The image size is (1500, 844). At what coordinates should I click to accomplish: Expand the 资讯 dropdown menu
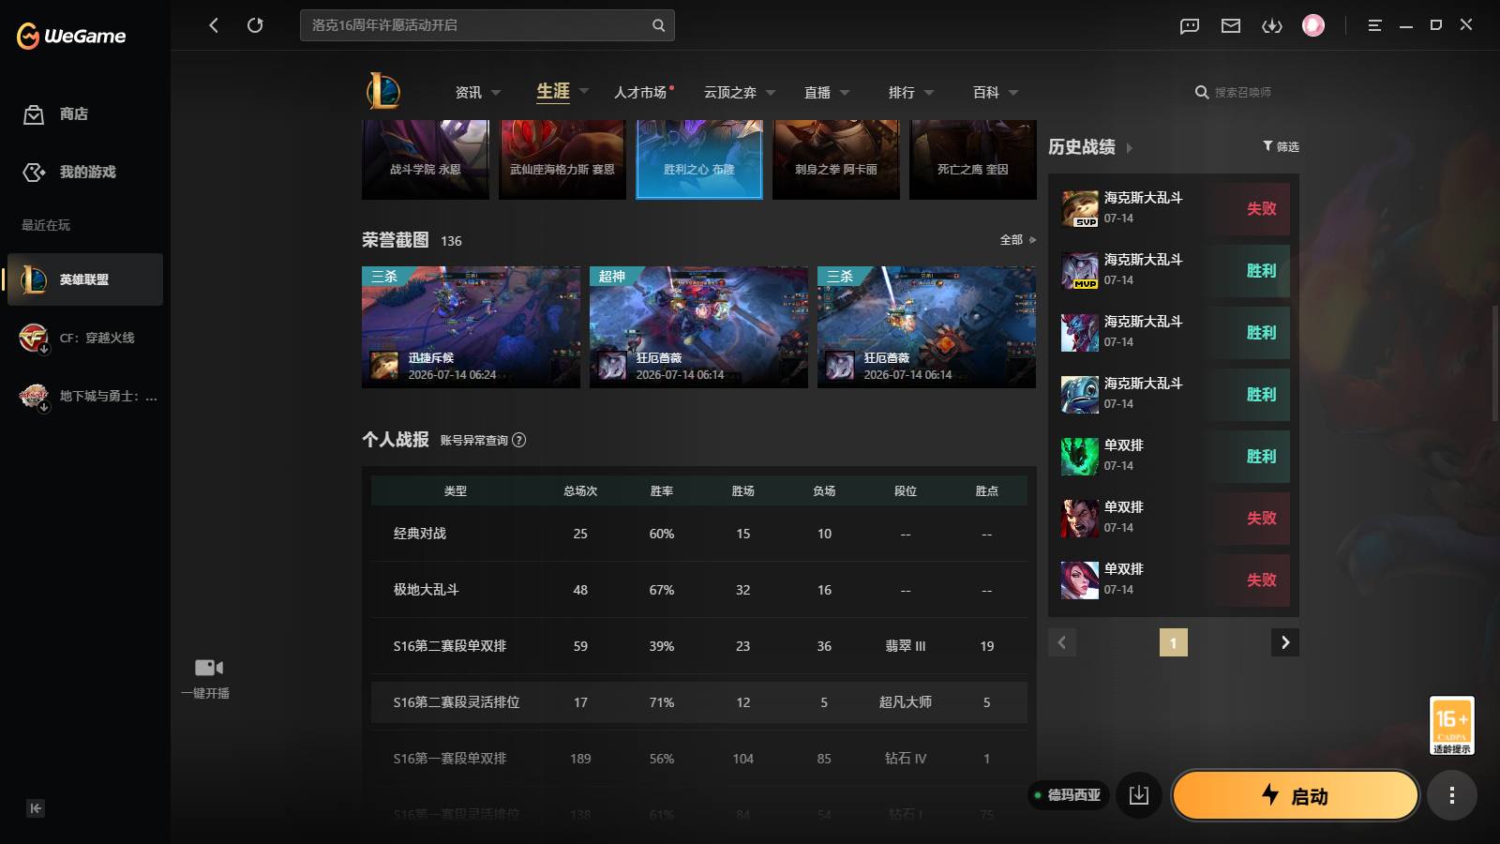(496, 93)
